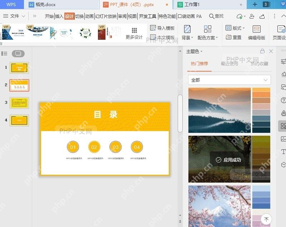Choose the blue building VIP design template
286x227 pixels.
coord(13,33)
